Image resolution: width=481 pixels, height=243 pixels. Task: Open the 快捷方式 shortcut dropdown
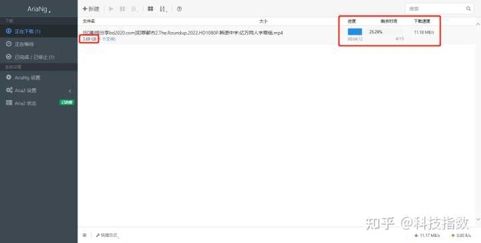point(107,236)
